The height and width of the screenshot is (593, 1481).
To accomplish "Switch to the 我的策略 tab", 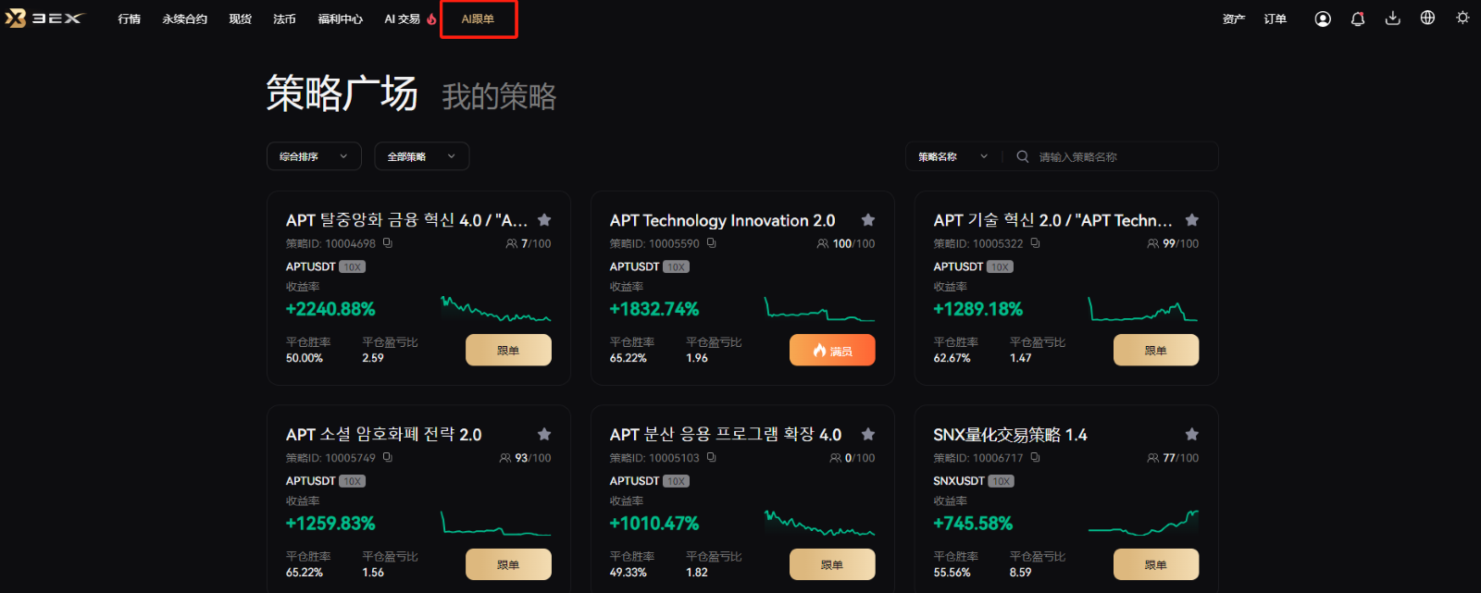I will [x=499, y=96].
